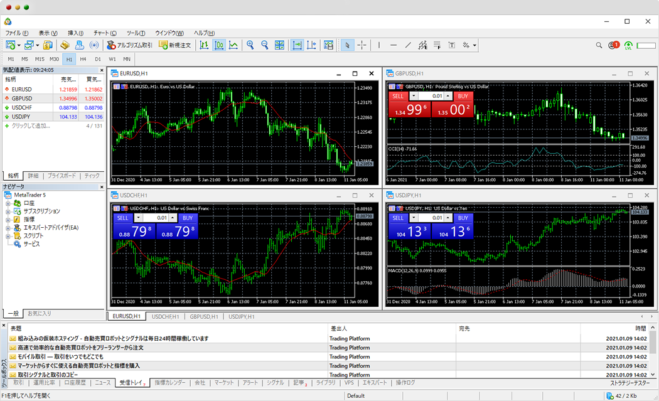Toggle line chart display mode
659x401 pixels.
[x=233, y=45]
